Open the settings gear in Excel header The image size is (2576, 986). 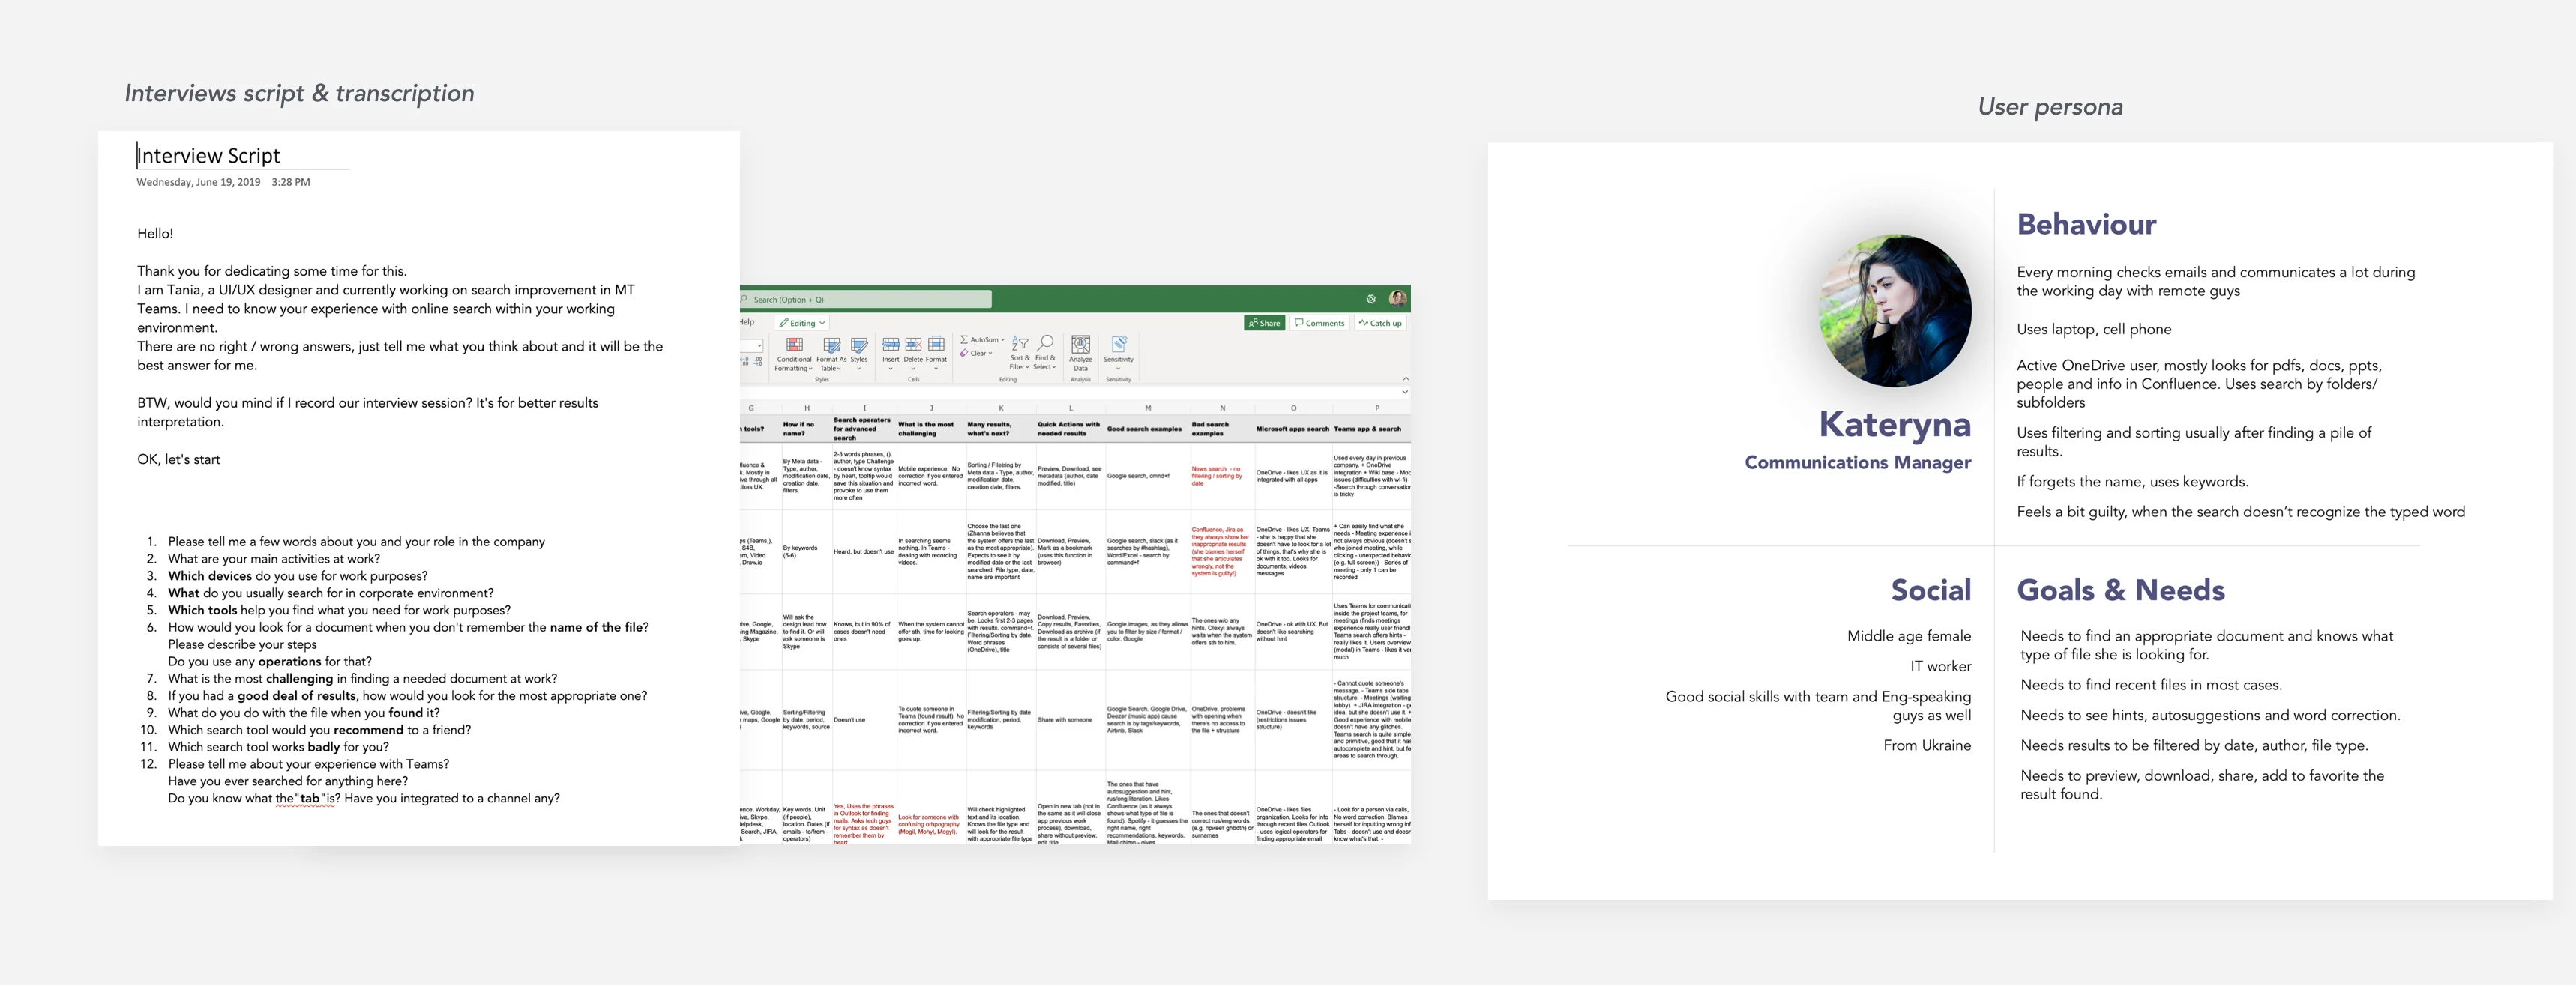pyautogui.click(x=1370, y=299)
